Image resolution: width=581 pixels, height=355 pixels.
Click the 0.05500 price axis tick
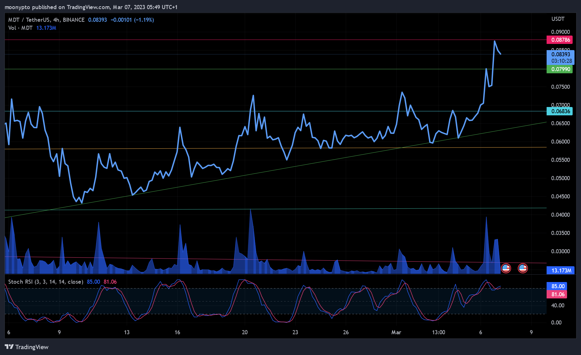coord(560,160)
